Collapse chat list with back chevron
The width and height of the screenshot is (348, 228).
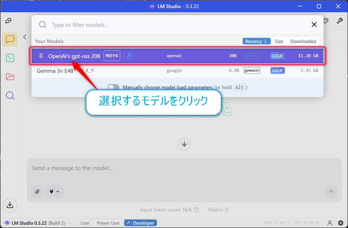tap(24, 37)
